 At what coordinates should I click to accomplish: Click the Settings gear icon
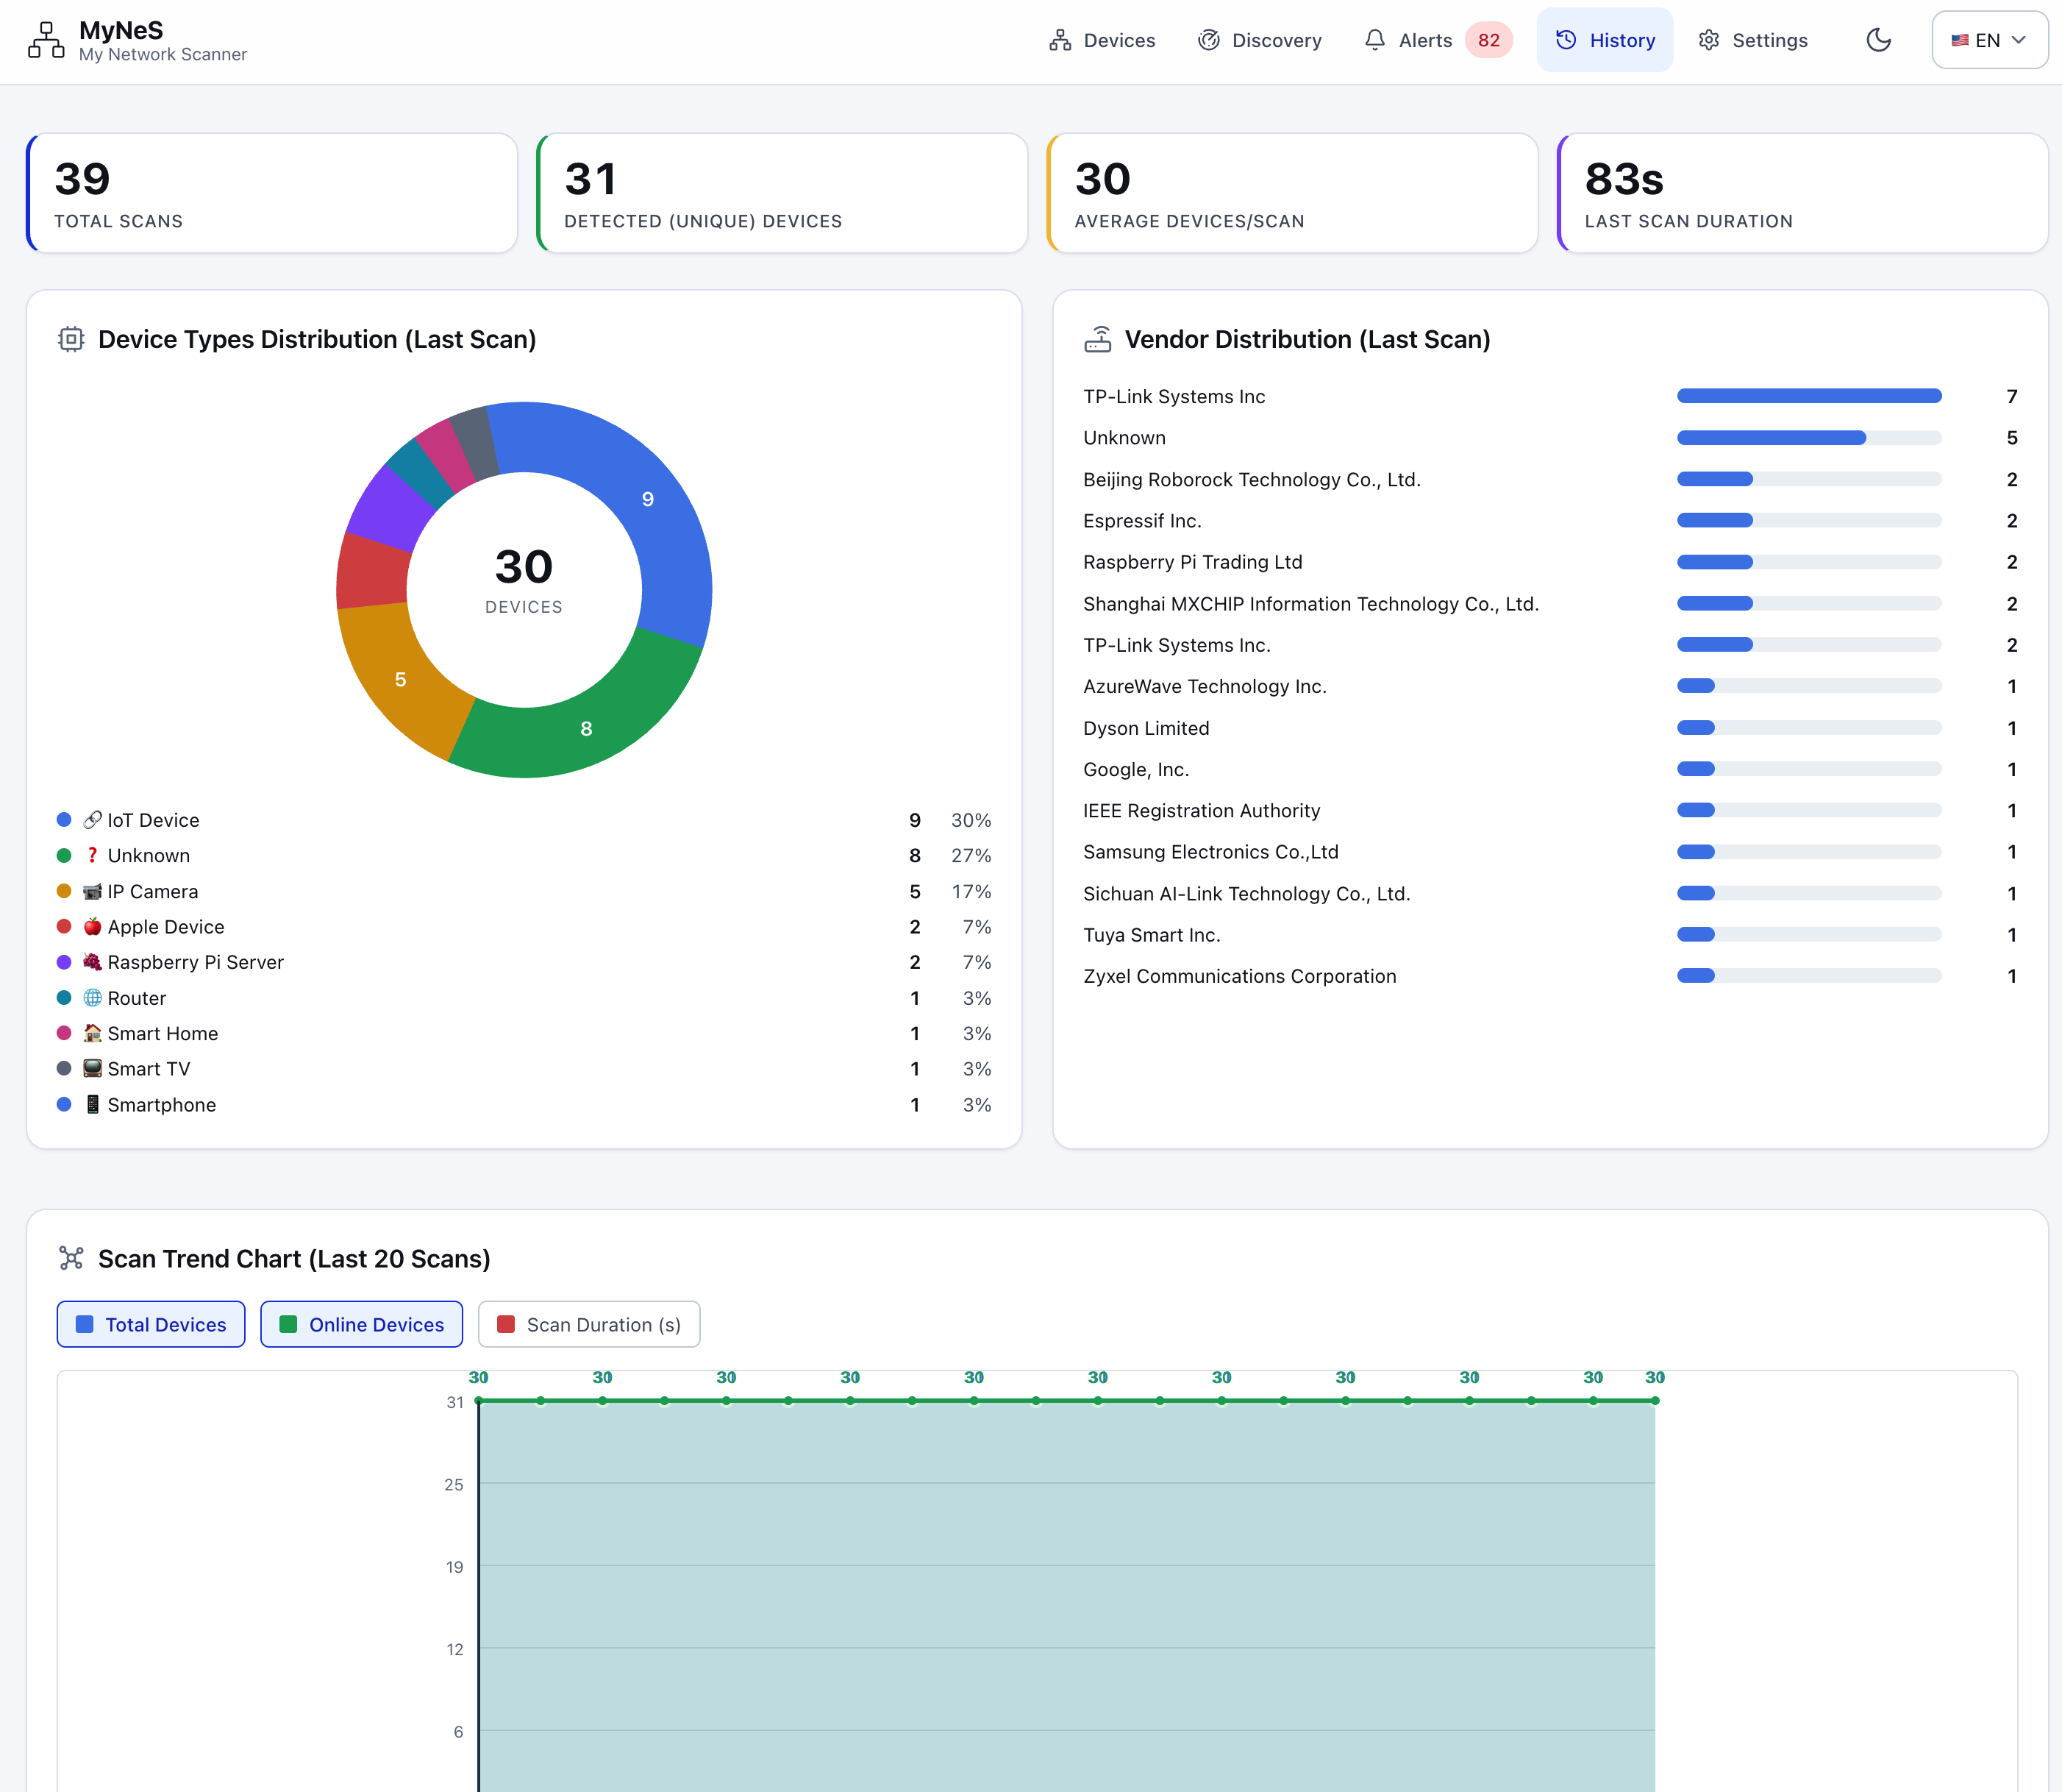click(x=1709, y=40)
